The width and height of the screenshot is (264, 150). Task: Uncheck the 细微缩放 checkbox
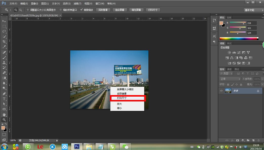[82, 10]
